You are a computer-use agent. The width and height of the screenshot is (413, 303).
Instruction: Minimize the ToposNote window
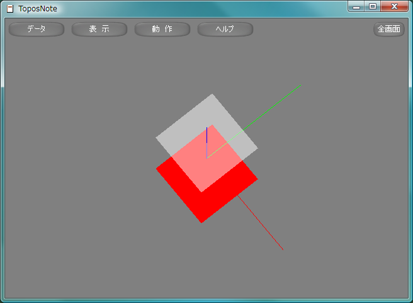tap(356, 6)
